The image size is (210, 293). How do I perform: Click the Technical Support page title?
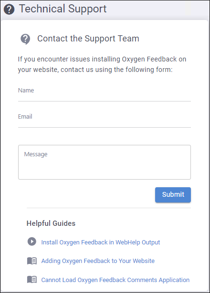(63, 9)
